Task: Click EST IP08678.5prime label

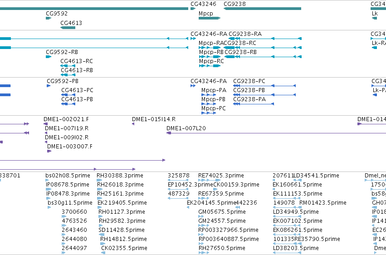Action: (68, 185)
